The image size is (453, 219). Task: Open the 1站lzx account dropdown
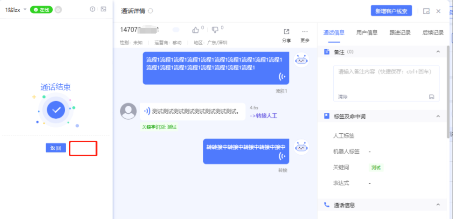pyautogui.click(x=25, y=9)
